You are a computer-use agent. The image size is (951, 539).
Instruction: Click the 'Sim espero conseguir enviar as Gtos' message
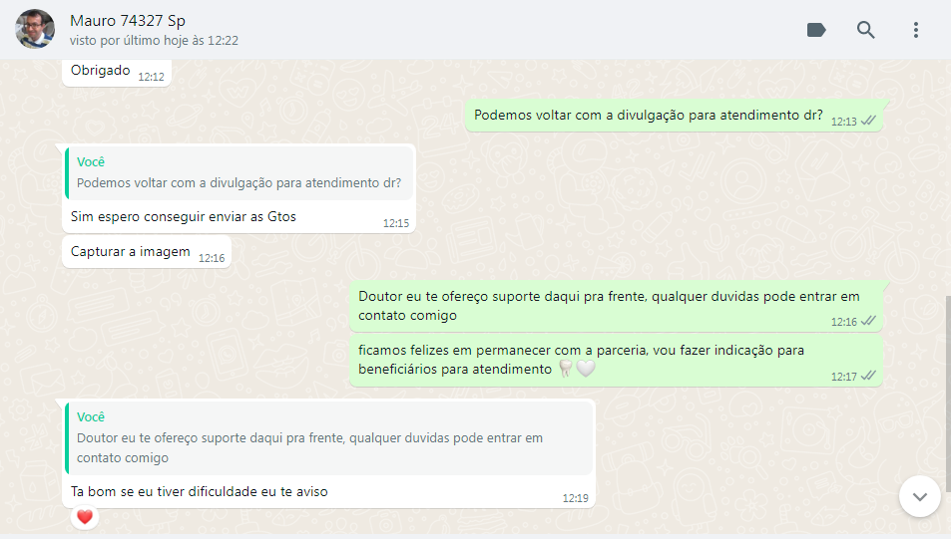(x=184, y=217)
